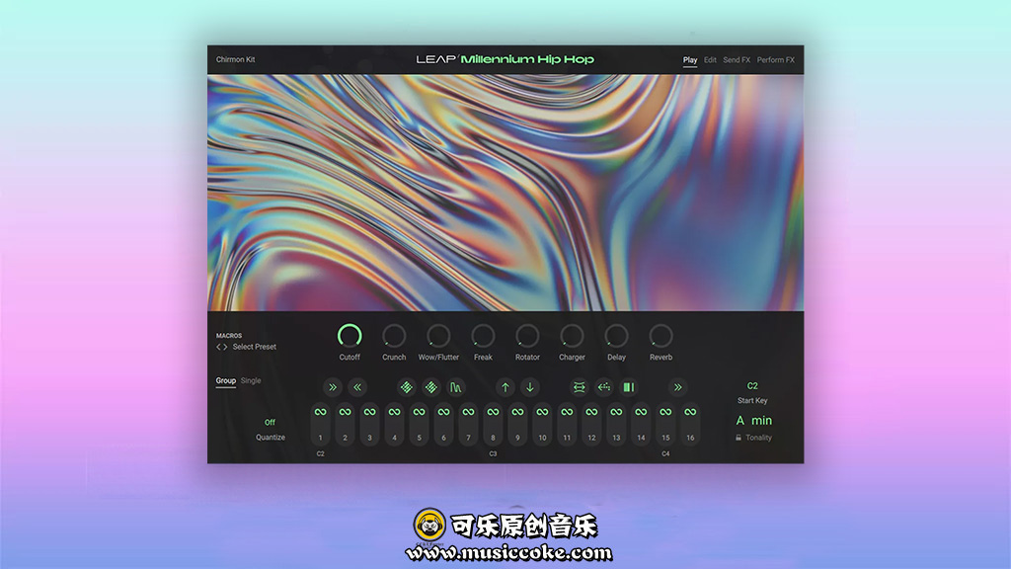This screenshot has height=569, width=1011.
Task: Click the waveform-shaped icon above pad 6
Action: (455, 387)
